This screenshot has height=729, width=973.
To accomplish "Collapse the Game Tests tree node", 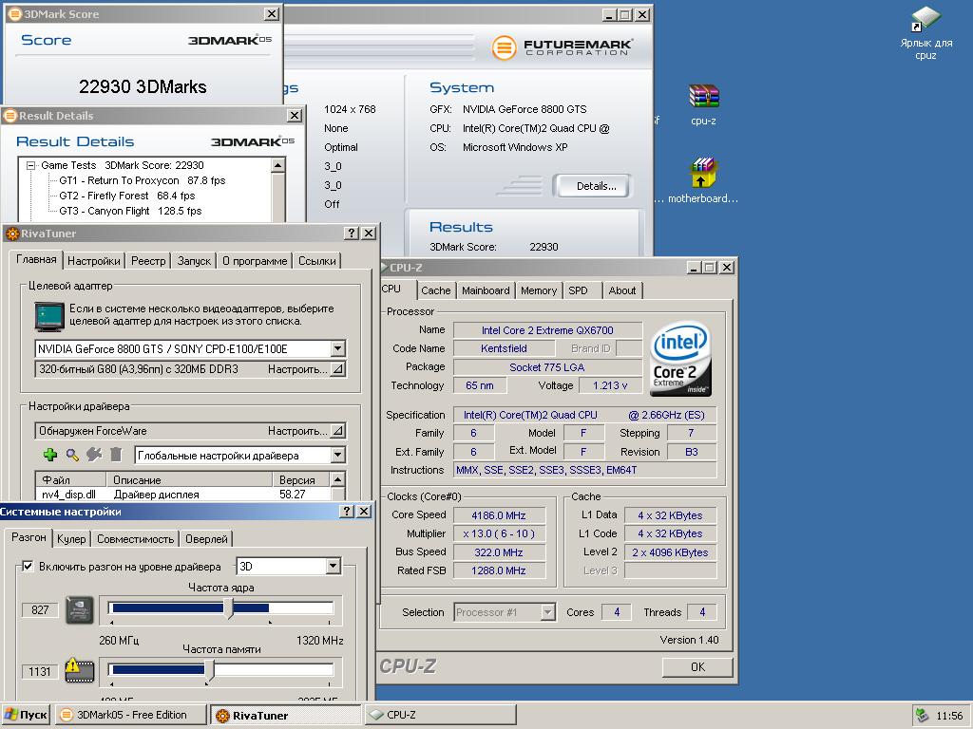I will click(30, 165).
